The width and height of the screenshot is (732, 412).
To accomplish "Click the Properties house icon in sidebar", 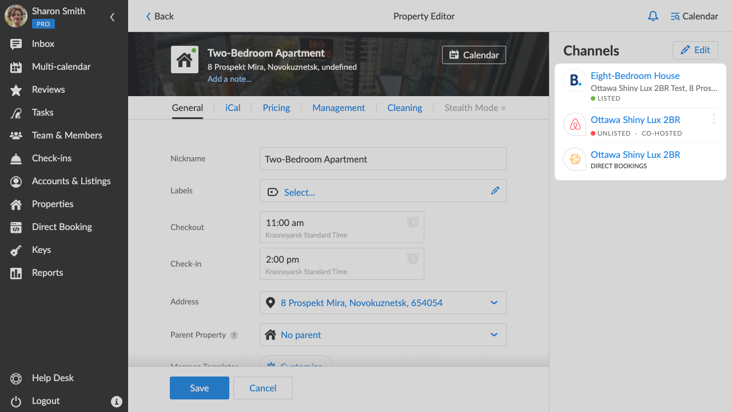I will point(16,204).
